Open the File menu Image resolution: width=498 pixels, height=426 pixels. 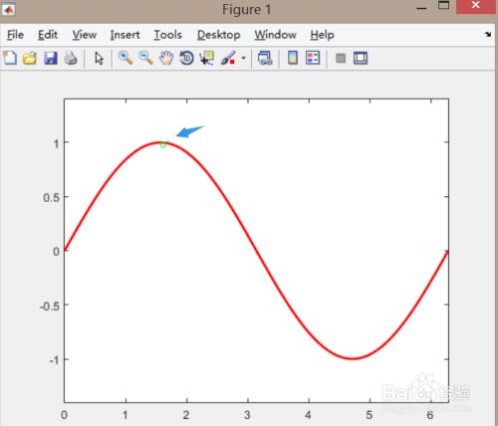click(15, 35)
